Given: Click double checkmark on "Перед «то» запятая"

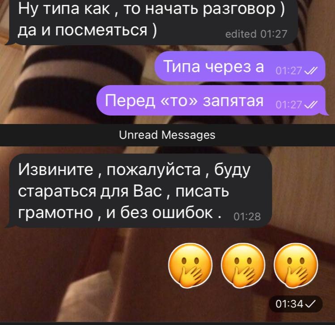Looking at the screenshot, I should pyautogui.click(x=310, y=105).
